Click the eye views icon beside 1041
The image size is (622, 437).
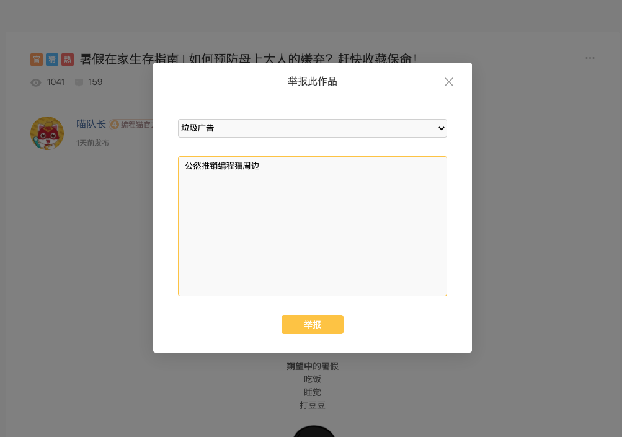point(36,82)
